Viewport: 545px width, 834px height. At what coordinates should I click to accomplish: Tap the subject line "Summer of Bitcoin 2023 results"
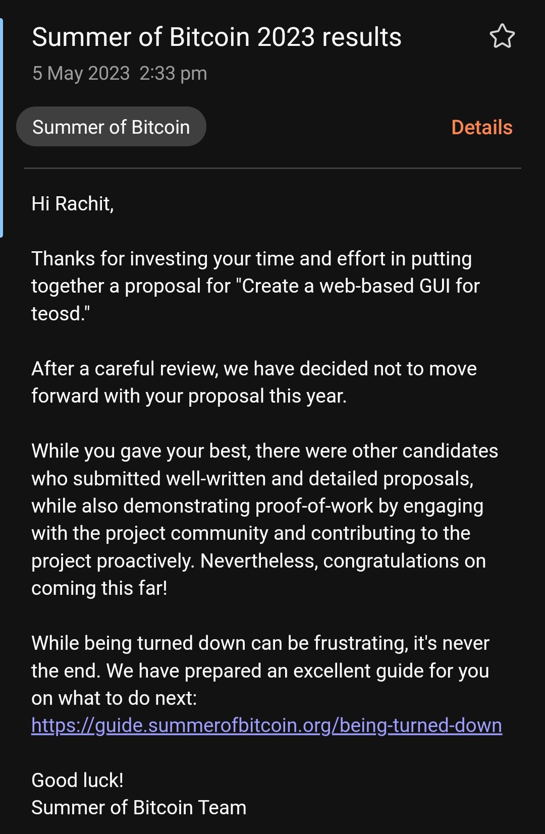pos(216,37)
